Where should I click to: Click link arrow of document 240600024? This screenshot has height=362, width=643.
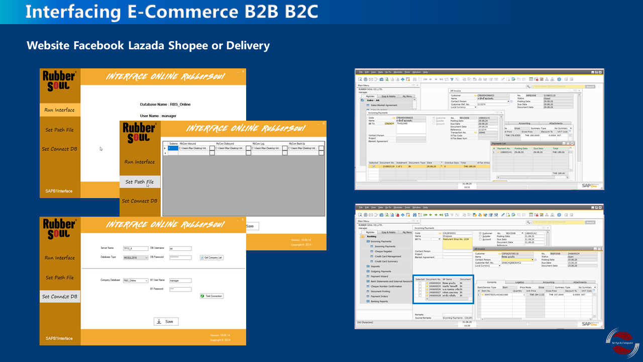(427, 283)
